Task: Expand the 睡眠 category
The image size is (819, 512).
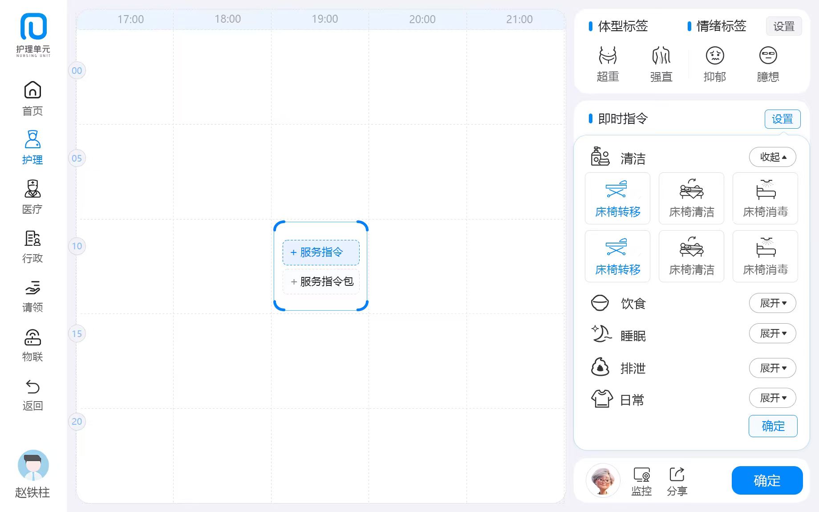Action: 772,333
